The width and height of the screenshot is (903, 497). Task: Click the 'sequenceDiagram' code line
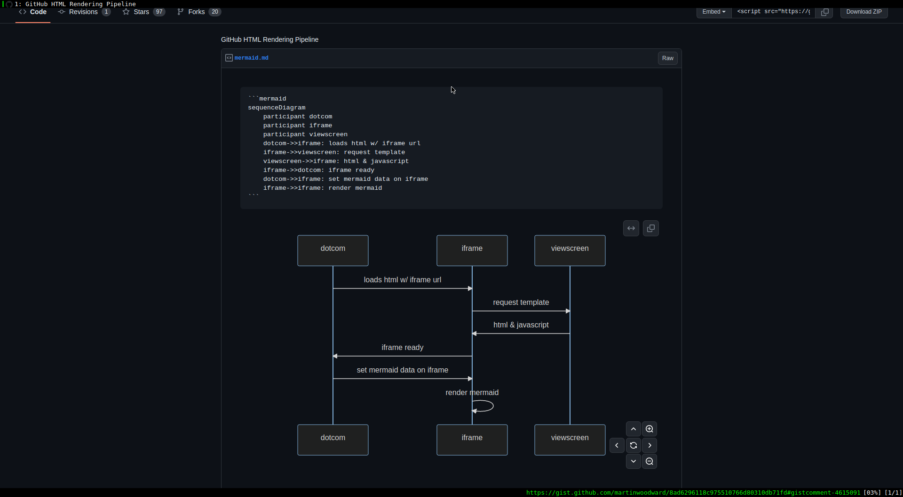coord(277,108)
